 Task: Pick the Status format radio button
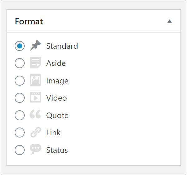pos(20,150)
